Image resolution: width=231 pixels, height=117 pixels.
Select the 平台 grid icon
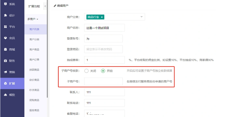click(5, 27)
